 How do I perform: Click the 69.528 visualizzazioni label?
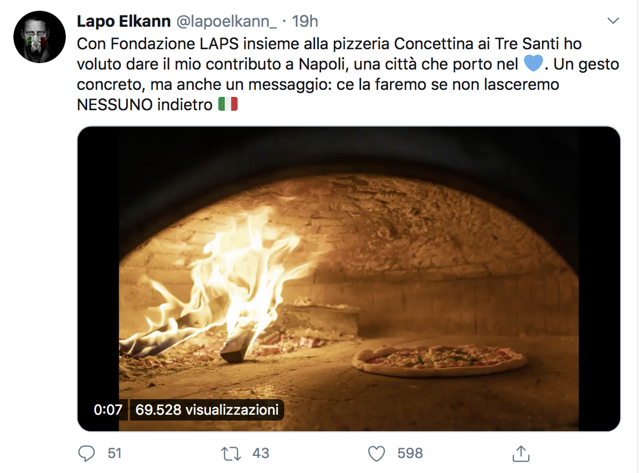point(207,409)
